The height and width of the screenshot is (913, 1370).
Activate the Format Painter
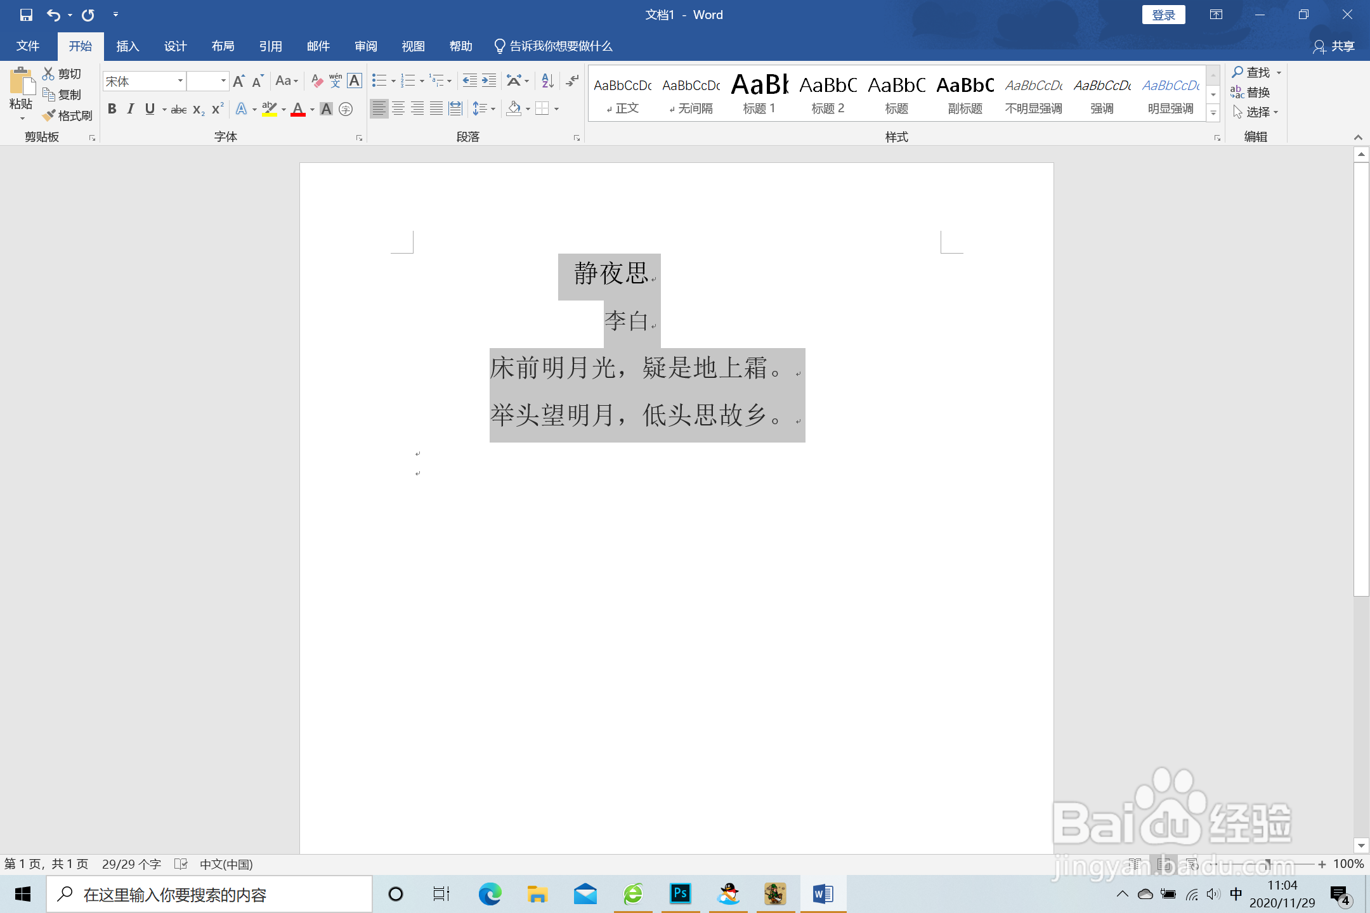pyautogui.click(x=67, y=115)
